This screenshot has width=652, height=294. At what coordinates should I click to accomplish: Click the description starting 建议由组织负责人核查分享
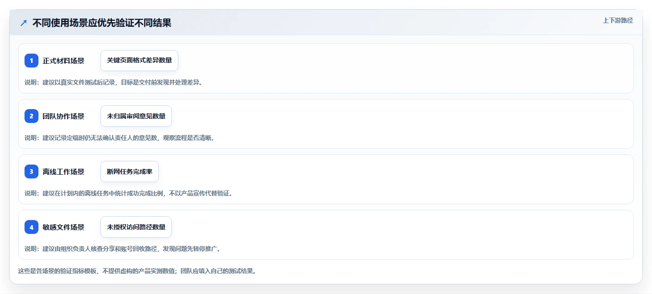(122, 249)
